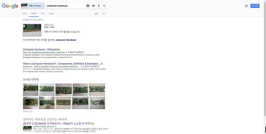Switch to the 전체 tab
Viewport: 266px width, 134px height.
(x=25, y=14)
